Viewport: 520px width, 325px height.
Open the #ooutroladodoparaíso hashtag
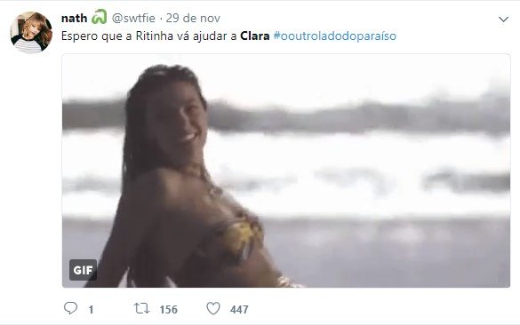coord(334,36)
